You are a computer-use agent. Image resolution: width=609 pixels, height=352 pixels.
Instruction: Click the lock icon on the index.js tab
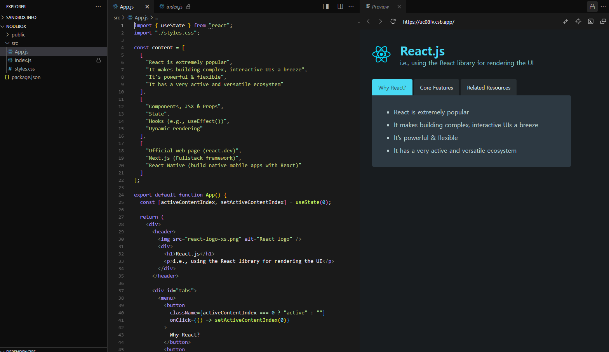[188, 7]
